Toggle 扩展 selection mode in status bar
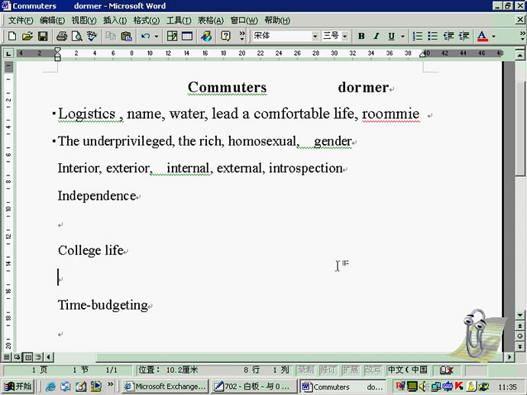This screenshot has height=395, width=527. 350,370
